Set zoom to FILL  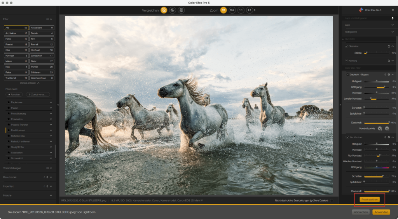click(x=232, y=10)
